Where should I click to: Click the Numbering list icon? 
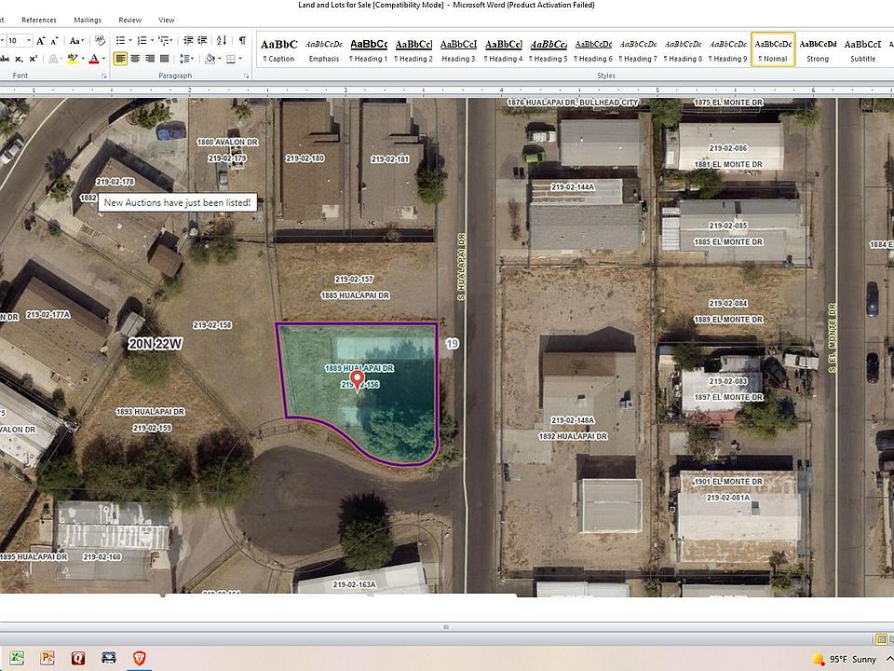[142, 40]
